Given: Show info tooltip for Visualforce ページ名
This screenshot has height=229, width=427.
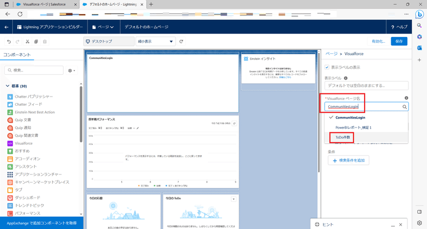Looking at the screenshot, I should tap(406, 98).
